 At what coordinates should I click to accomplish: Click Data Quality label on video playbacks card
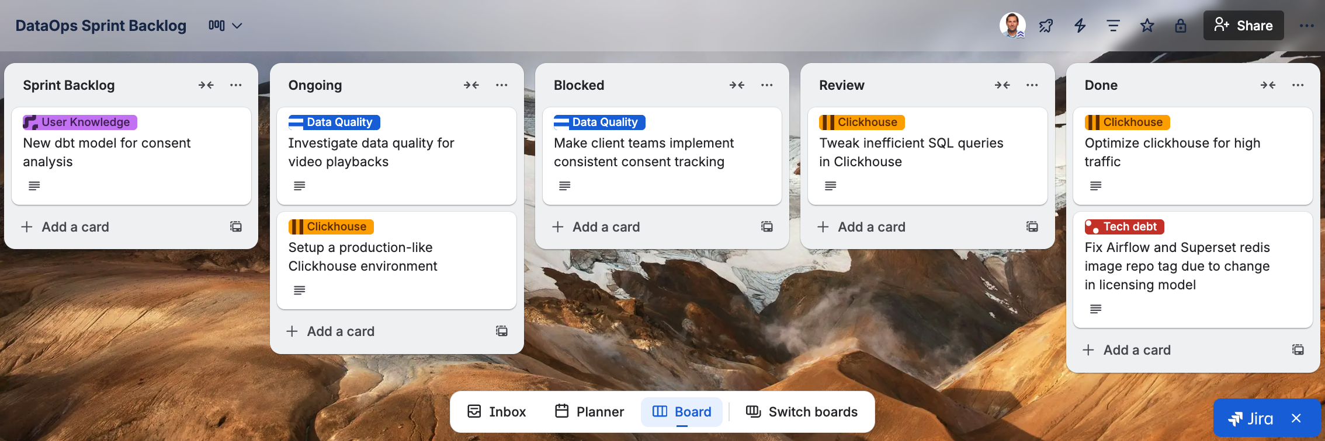pos(334,122)
